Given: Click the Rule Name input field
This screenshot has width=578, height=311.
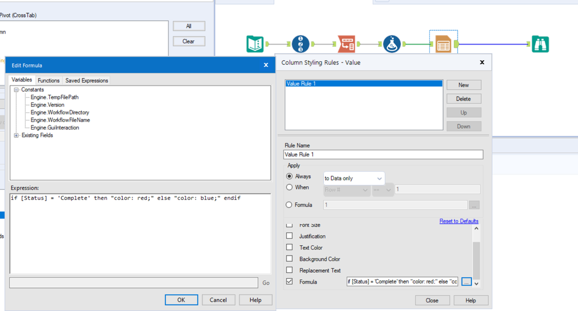Looking at the screenshot, I should coord(383,154).
